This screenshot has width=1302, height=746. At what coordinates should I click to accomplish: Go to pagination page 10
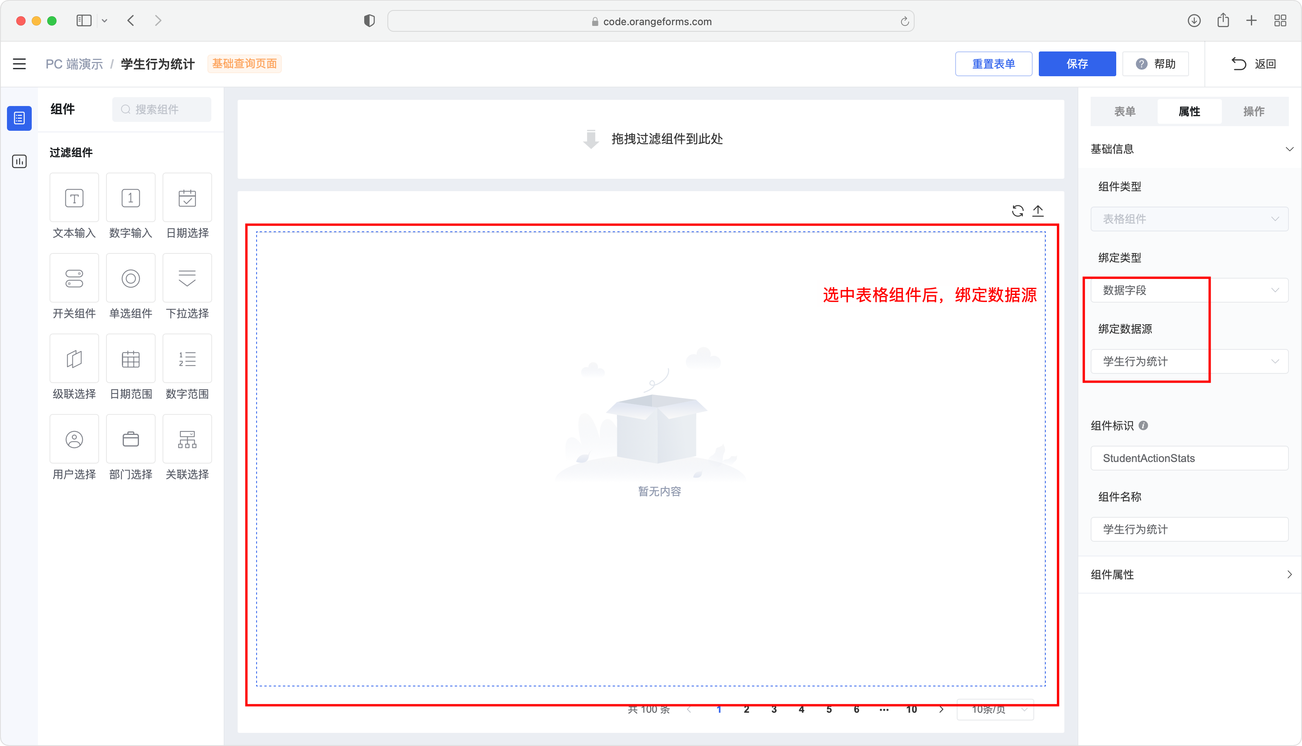[911, 709]
